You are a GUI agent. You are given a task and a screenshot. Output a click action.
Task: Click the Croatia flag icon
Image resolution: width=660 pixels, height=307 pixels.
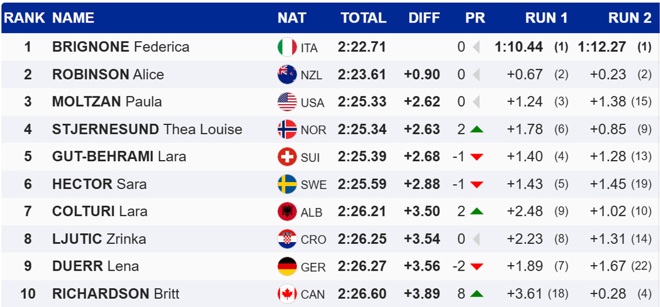287,239
